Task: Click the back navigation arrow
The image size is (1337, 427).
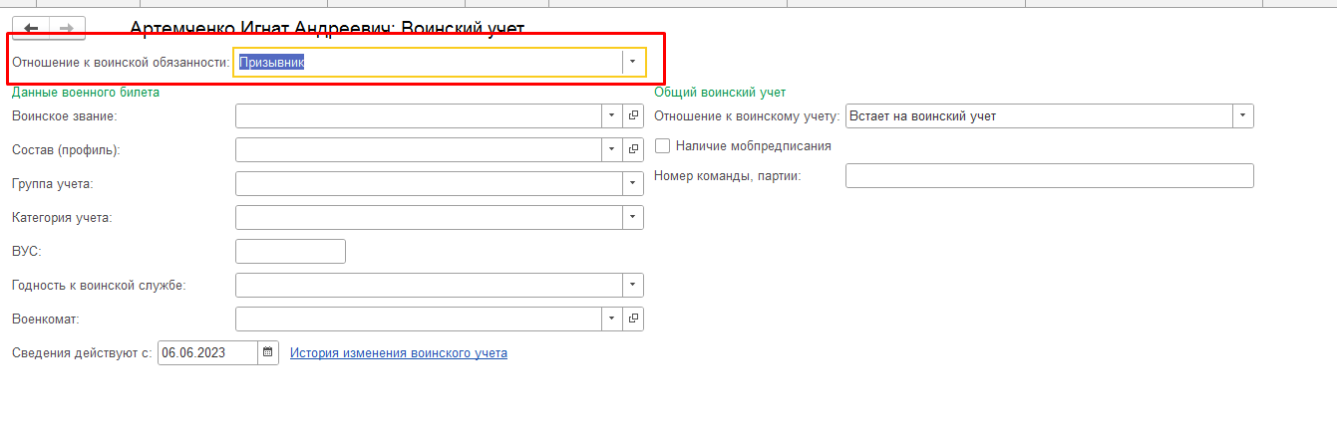Action: [30, 29]
